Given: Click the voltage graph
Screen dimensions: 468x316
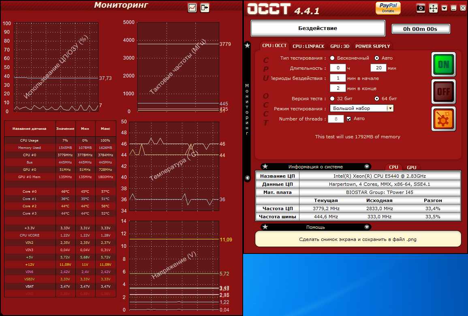Looking at the screenshot, I should tap(174, 266).
